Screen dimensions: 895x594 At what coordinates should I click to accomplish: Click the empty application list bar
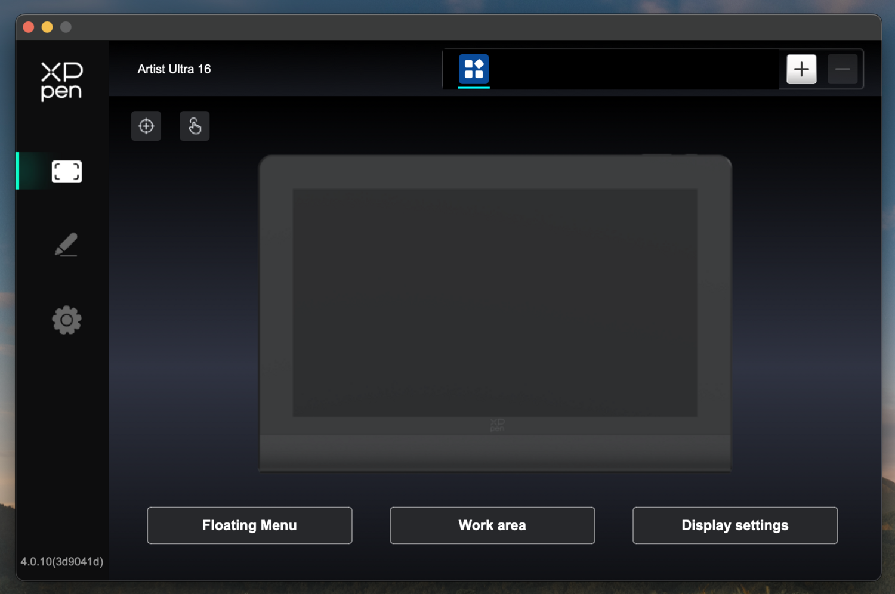632,69
